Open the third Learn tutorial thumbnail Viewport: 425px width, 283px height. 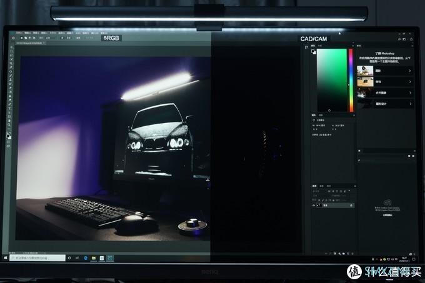(365, 92)
